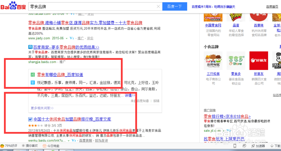Open 零食排行榜<京东618食品> ad link
Viewport: 281px width, 151px height.
[227, 117]
